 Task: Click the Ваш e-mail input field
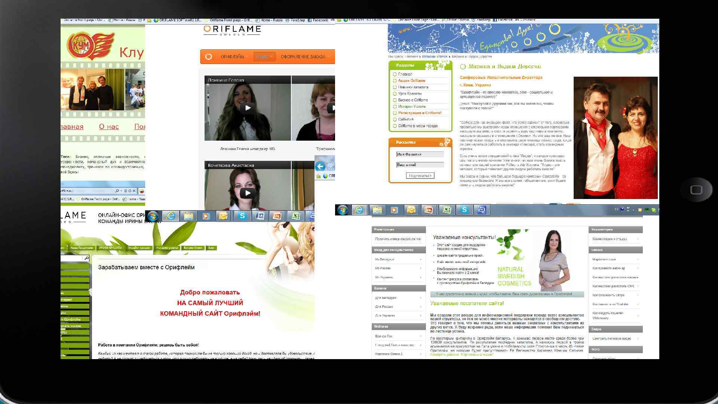coord(420,165)
